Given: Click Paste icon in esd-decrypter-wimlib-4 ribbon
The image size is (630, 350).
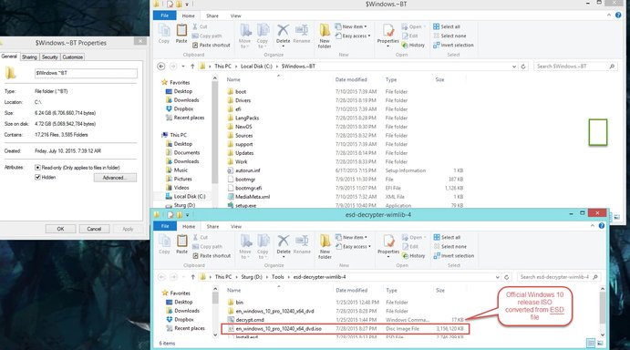Looking at the screenshot, I should (182, 244).
